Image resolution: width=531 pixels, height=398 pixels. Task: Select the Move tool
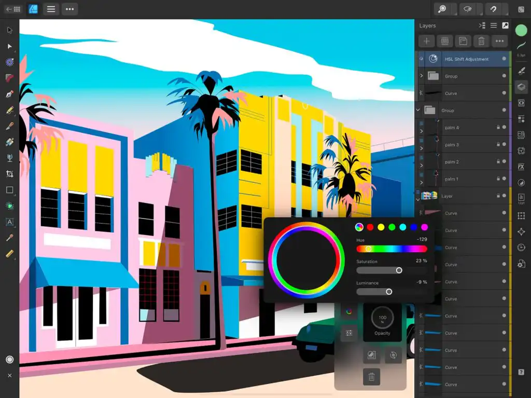[8, 30]
